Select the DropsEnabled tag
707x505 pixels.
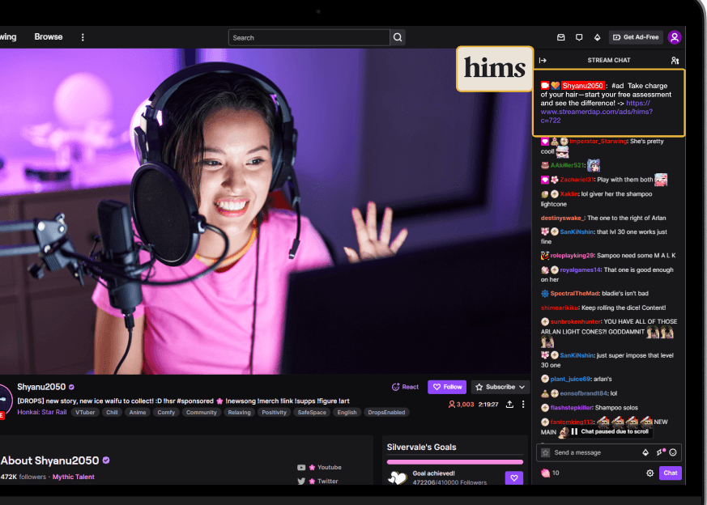[386, 412]
